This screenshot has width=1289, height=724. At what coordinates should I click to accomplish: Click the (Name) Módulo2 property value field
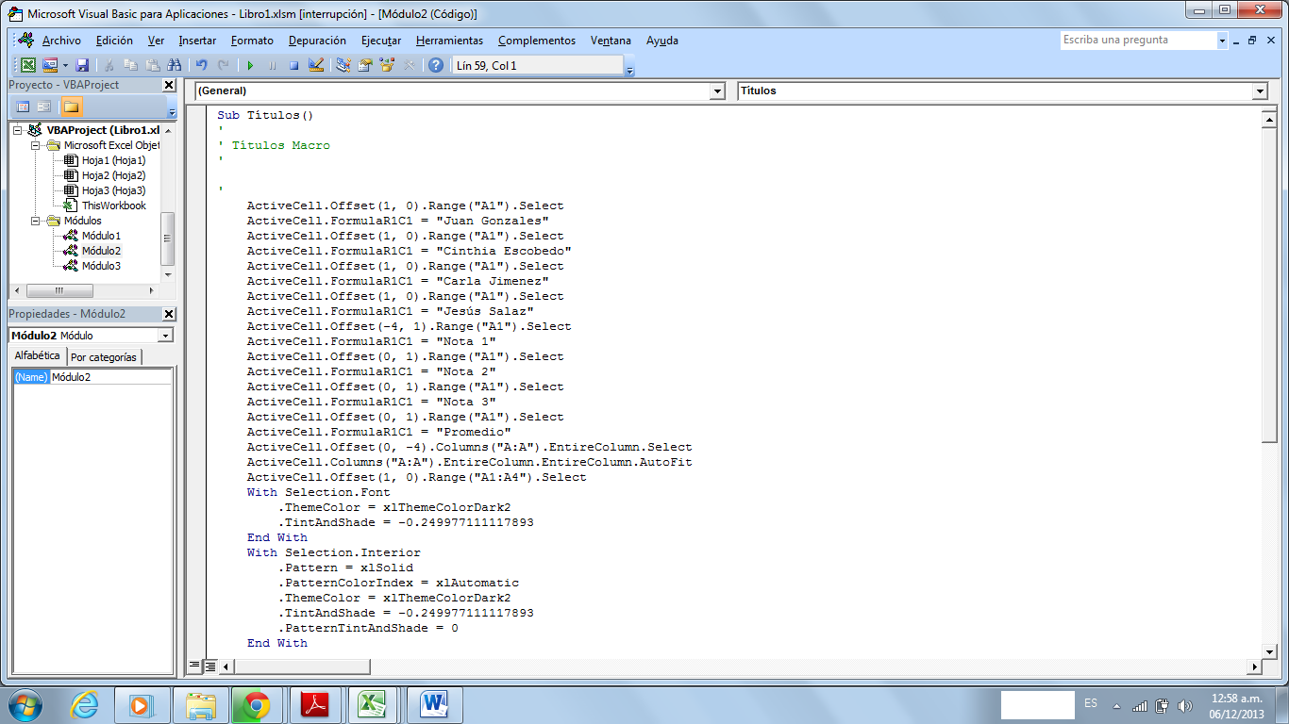[110, 377]
